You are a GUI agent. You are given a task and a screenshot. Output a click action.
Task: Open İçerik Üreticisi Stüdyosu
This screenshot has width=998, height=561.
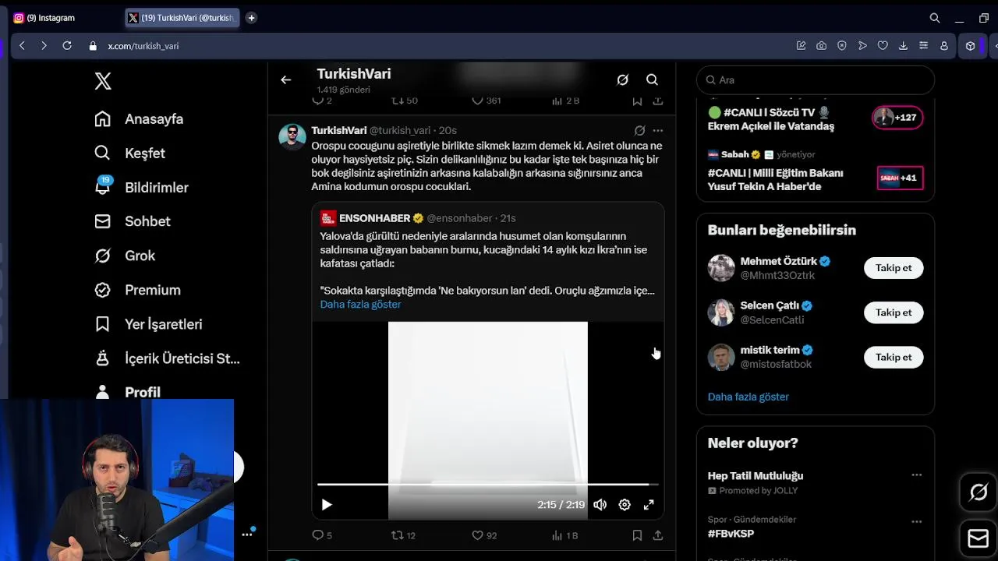point(167,358)
